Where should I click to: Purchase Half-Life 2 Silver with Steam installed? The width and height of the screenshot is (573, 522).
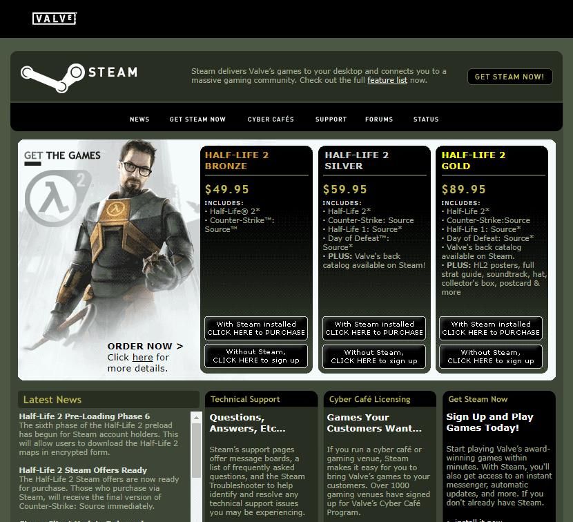coord(374,328)
